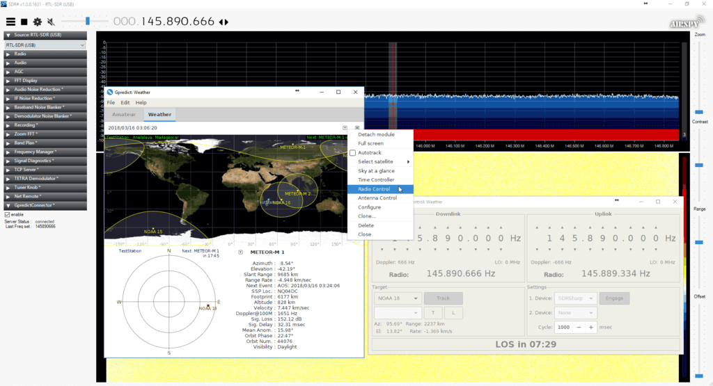Open the Edit menu in Gpredict
This screenshot has height=386, width=713.
pyautogui.click(x=125, y=103)
